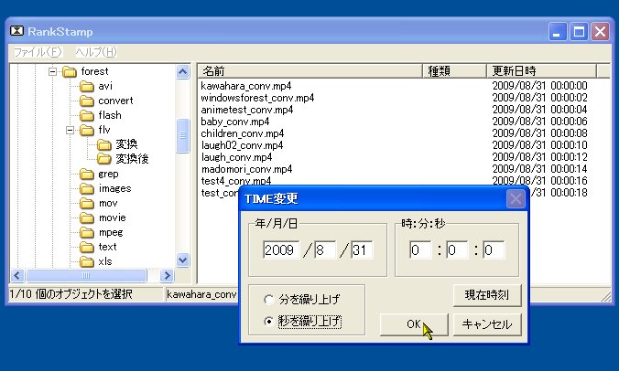Viewport: 619px width, 371px height.
Task: Click the day field showing 31
Action: tap(362, 250)
